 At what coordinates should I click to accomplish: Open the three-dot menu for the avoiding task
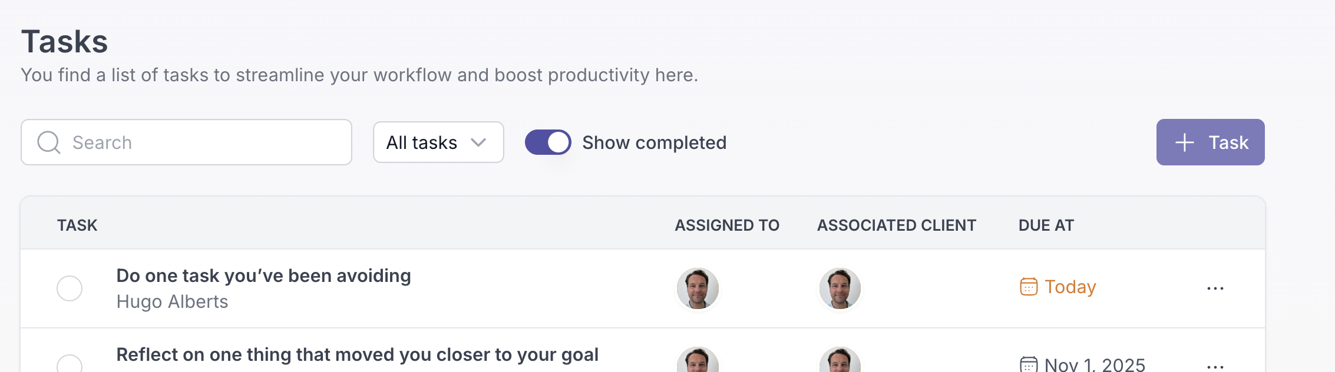[1215, 288]
